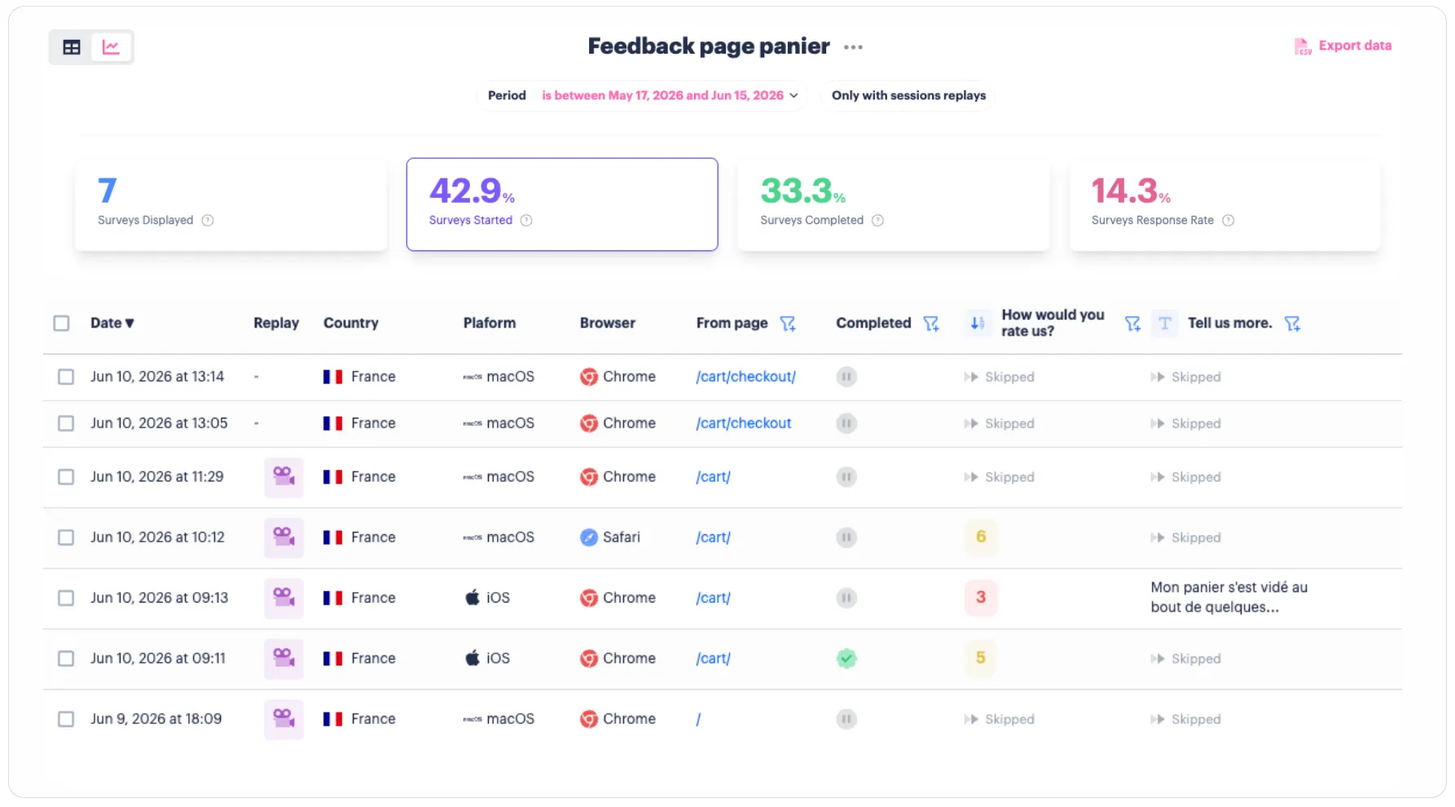Open session replay for Jun 9 18:09
This screenshot has height=807, width=1455.
[x=284, y=719]
